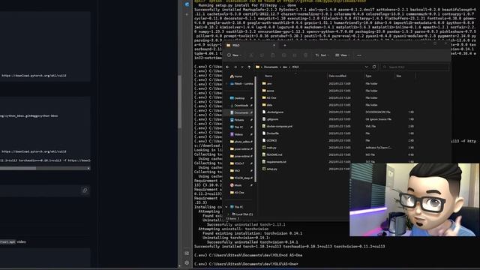Open the recent locations chevron

242,67
